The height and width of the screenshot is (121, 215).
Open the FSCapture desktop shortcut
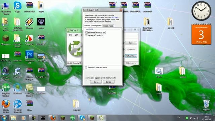coord(29,40)
